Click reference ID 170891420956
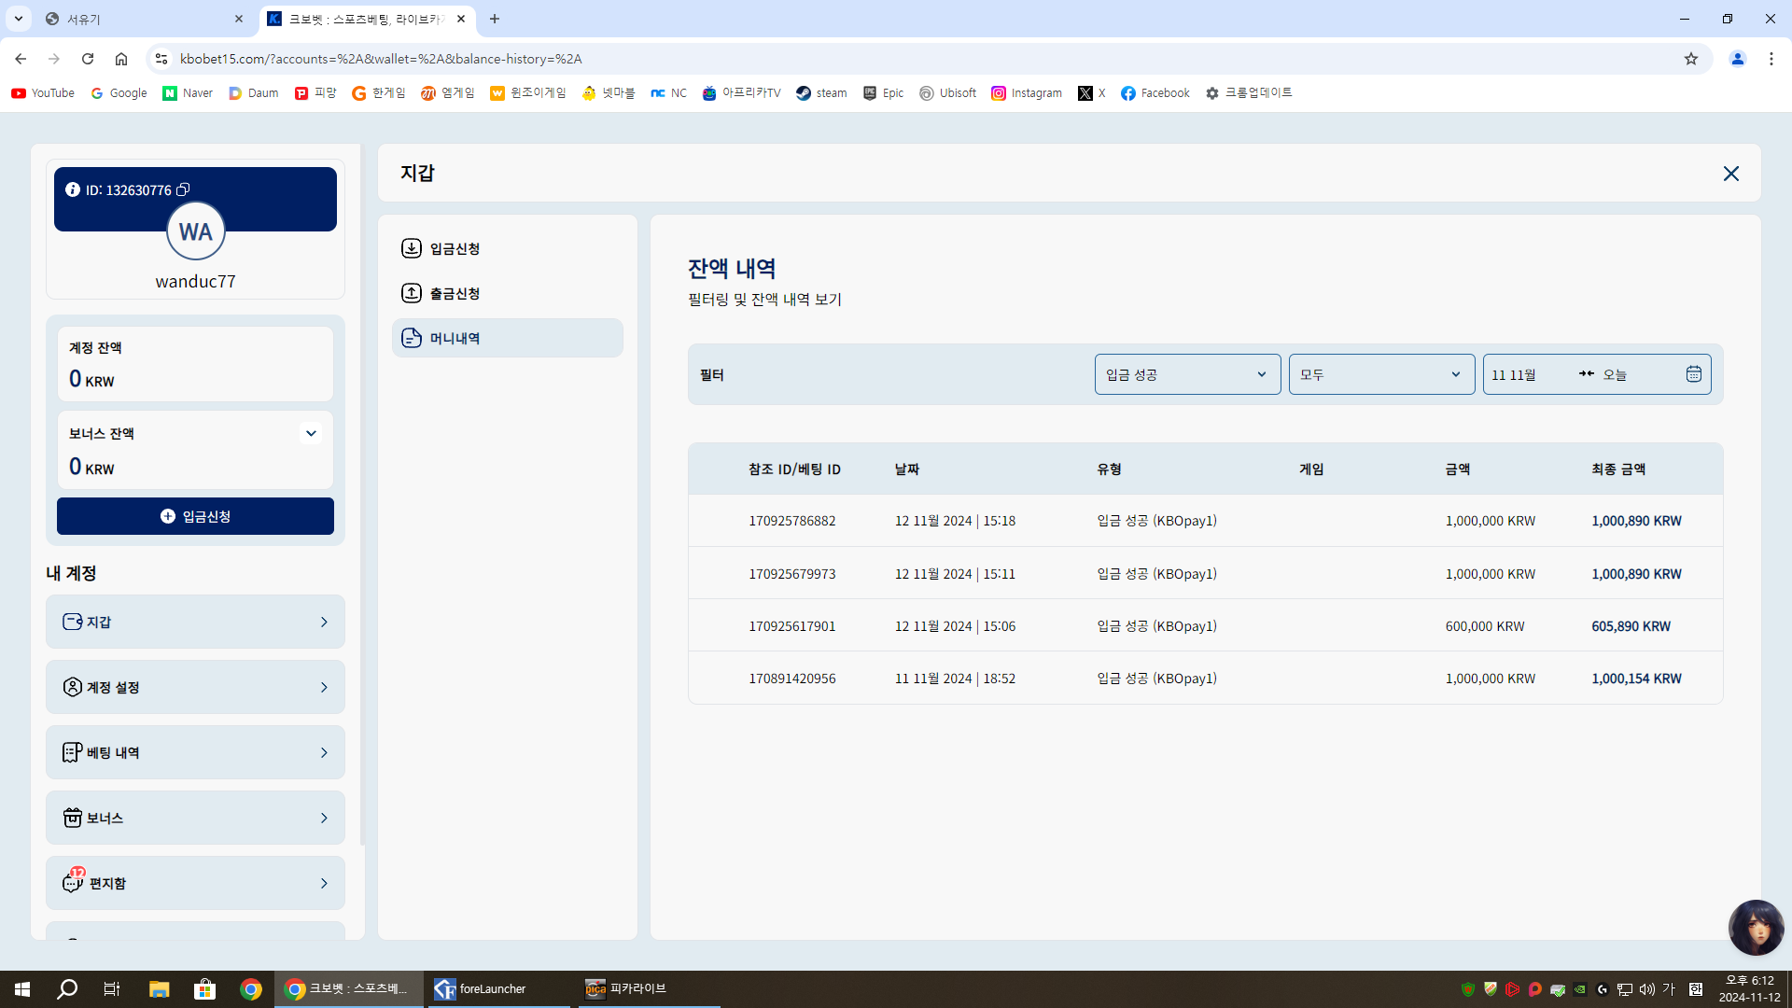 point(792,679)
